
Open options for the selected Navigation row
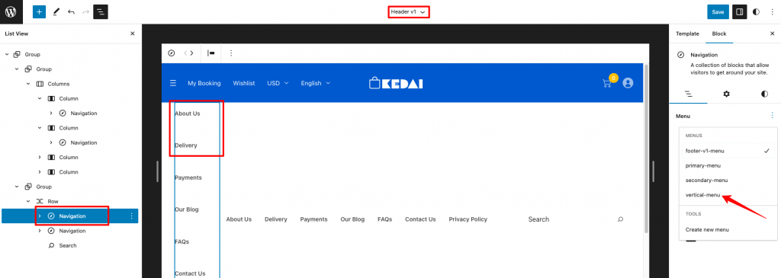tap(131, 216)
